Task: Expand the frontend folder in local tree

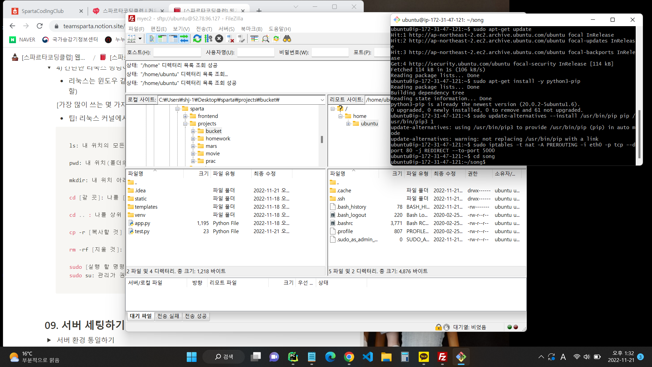Action: coord(185,116)
